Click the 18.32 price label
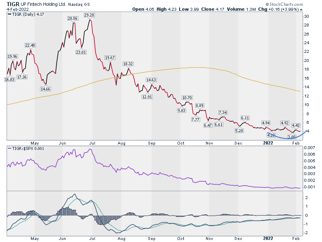 click(x=128, y=64)
